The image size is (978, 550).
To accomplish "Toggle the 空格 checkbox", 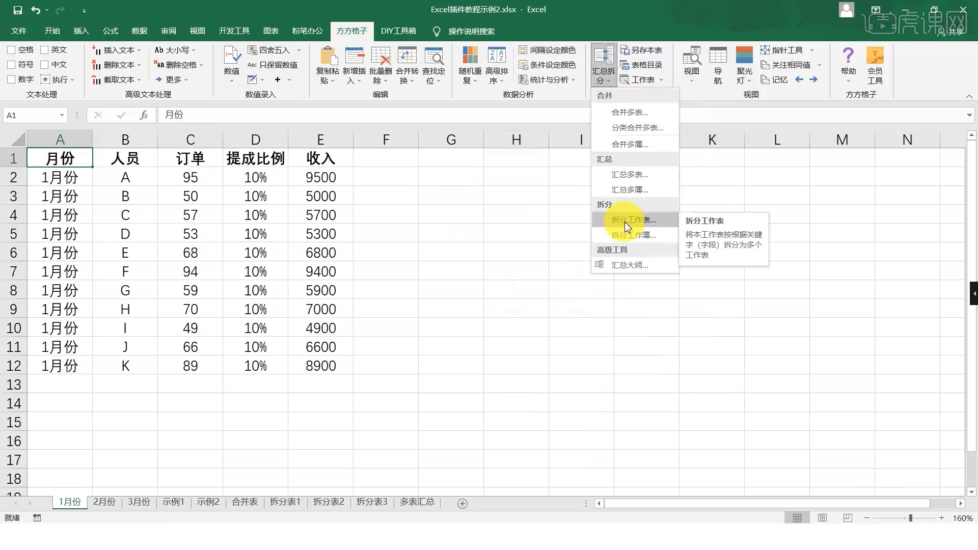I will click(11, 50).
